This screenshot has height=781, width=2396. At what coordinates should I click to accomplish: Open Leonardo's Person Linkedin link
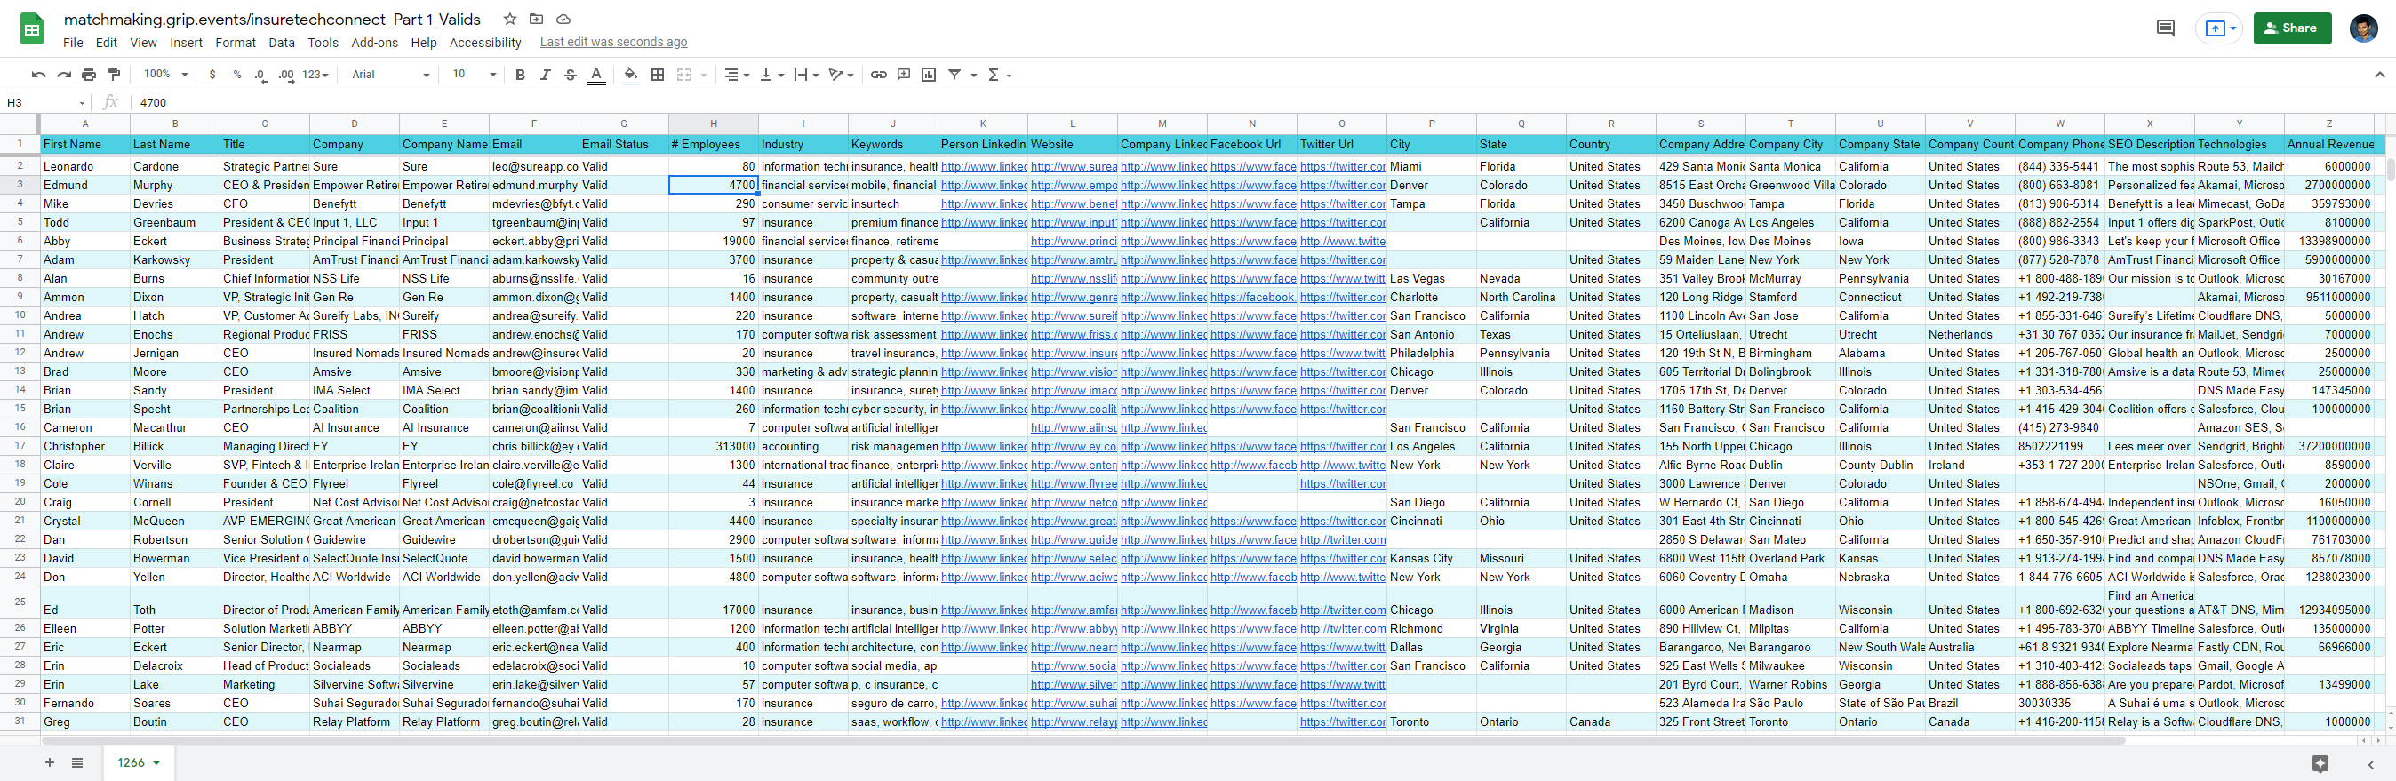coord(983,166)
